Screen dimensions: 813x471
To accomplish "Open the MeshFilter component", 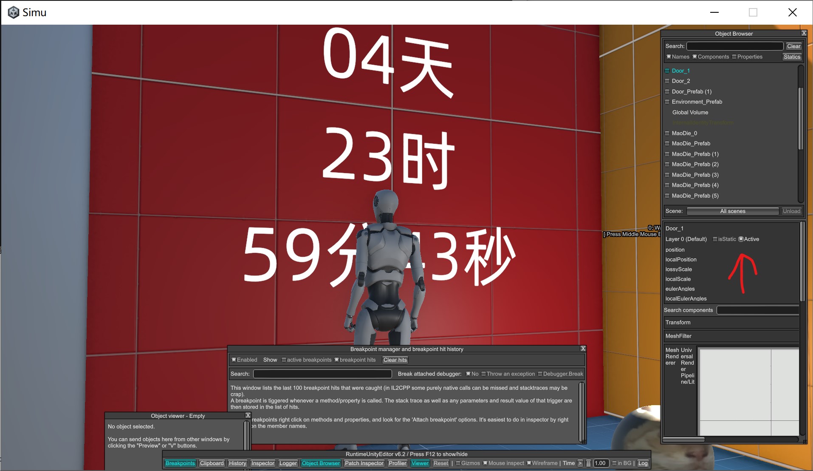I will [x=731, y=336].
